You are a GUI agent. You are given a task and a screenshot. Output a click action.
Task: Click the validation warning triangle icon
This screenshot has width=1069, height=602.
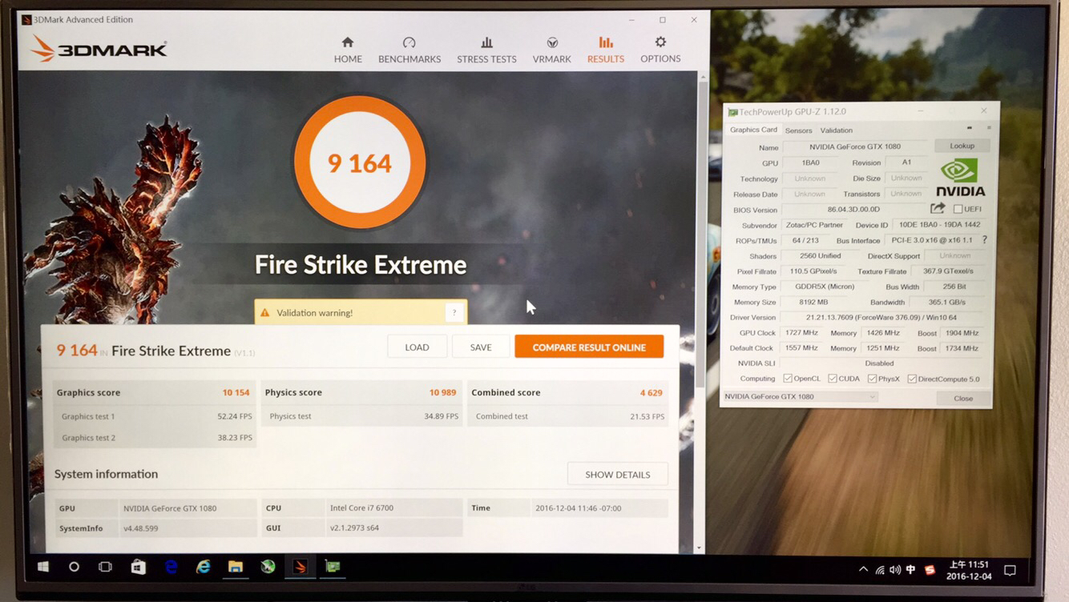(x=265, y=312)
